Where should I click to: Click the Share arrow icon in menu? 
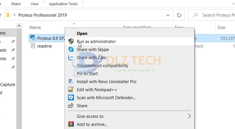click(x=71, y=105)
